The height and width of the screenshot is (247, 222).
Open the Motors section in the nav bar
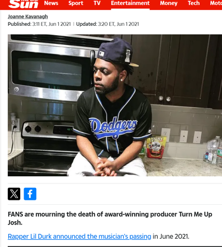[216, 3]
